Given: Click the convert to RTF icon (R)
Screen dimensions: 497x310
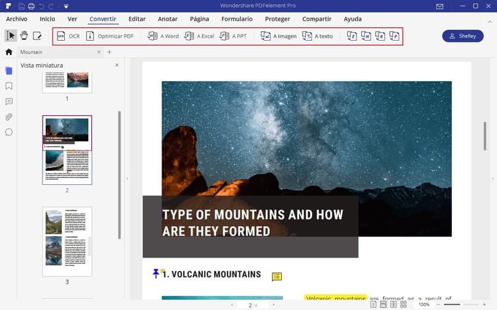Looking at the screenshot, I should [x=380, y=36].
